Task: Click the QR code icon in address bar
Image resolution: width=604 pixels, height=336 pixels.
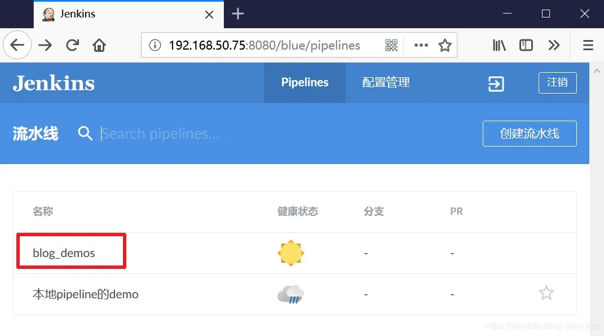Action: click(x=391, y=45)
